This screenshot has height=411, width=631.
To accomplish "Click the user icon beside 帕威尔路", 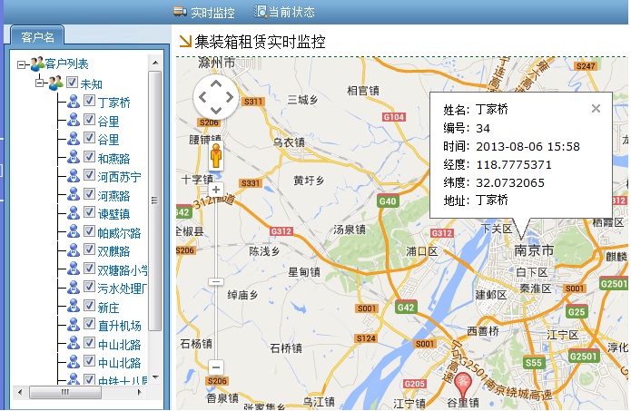I will pos(74,231).
